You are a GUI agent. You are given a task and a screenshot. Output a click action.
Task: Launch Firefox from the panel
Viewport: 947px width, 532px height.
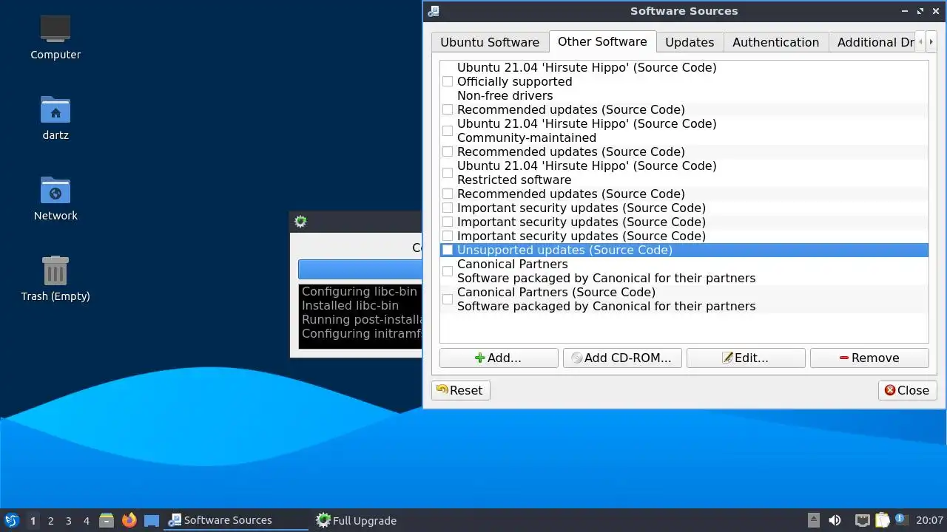pos(129,520)
